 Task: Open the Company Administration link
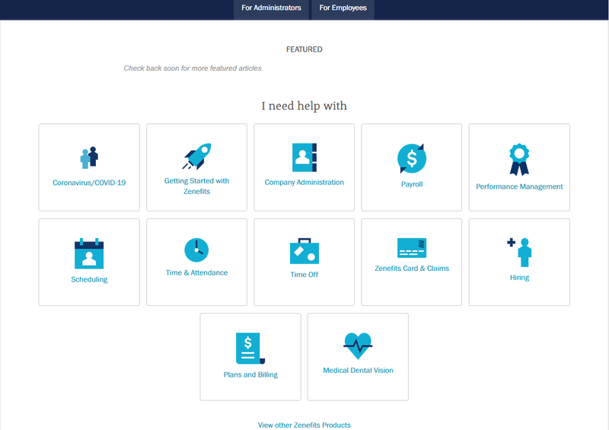(304, 182)
